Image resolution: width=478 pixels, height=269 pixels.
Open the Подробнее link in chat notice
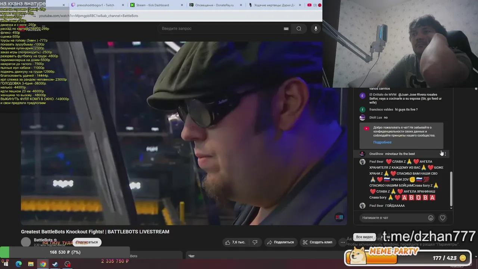[x=382, y=142]
